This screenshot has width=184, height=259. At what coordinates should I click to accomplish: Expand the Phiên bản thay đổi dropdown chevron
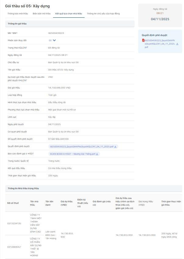[54, 40]
